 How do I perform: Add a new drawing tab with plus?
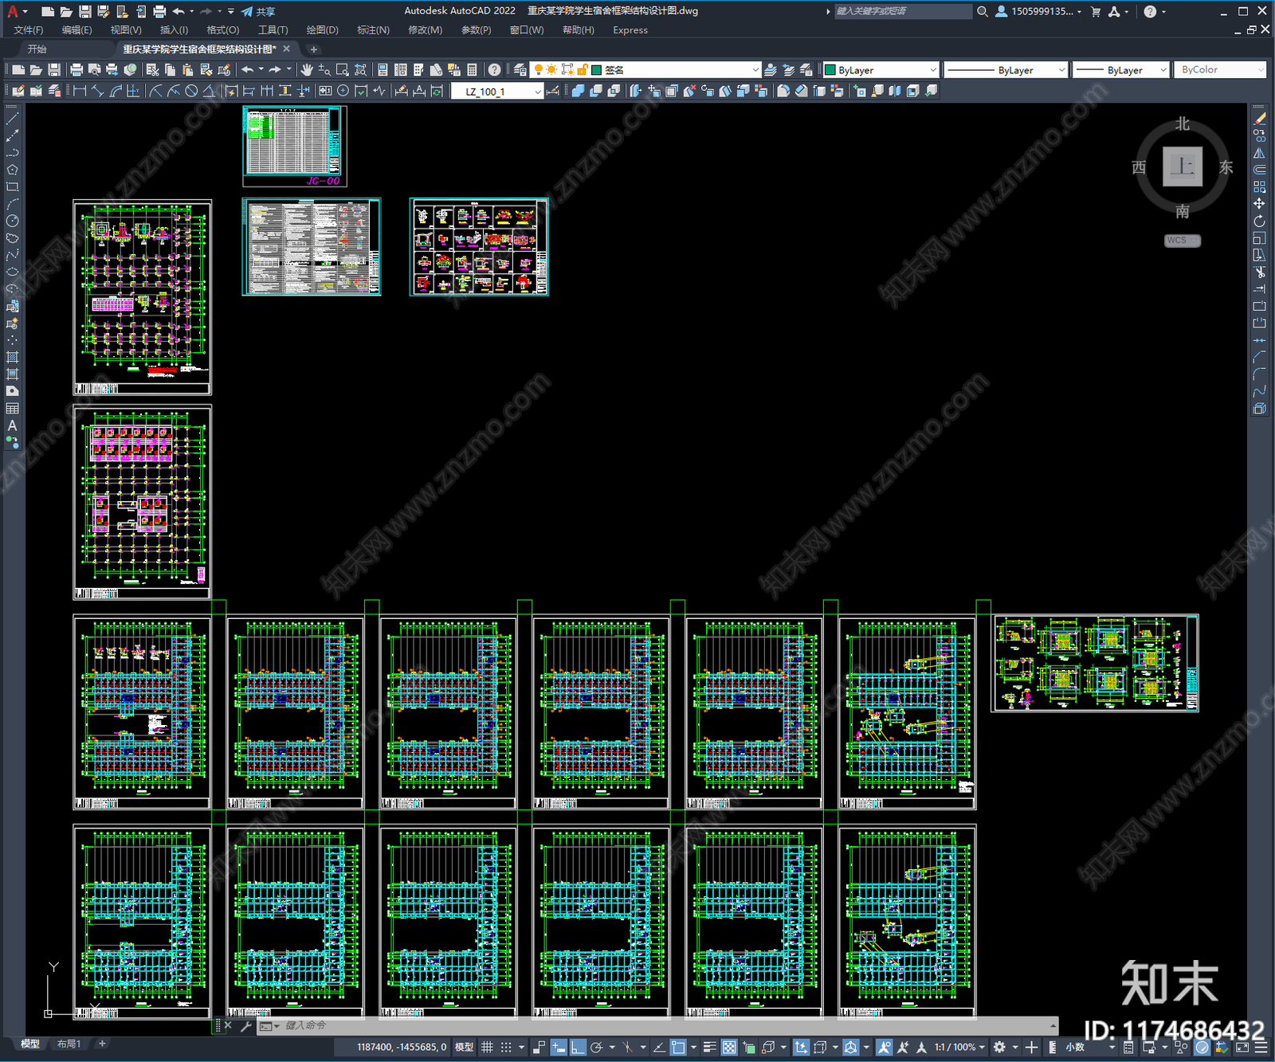point(313,49)
